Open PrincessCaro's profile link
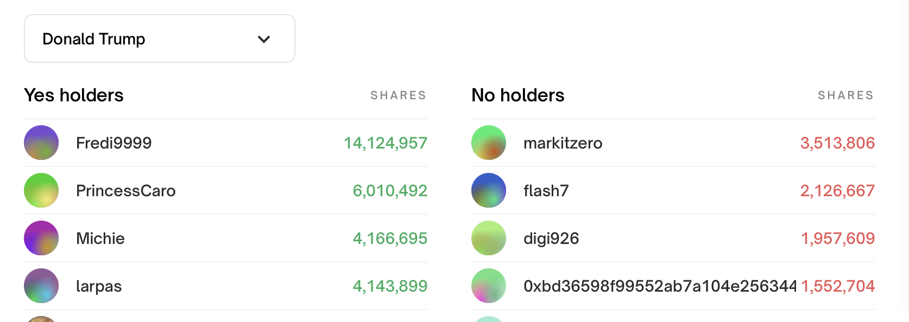The height and width of the screenshot is (322, 909). tap(126, 191)
